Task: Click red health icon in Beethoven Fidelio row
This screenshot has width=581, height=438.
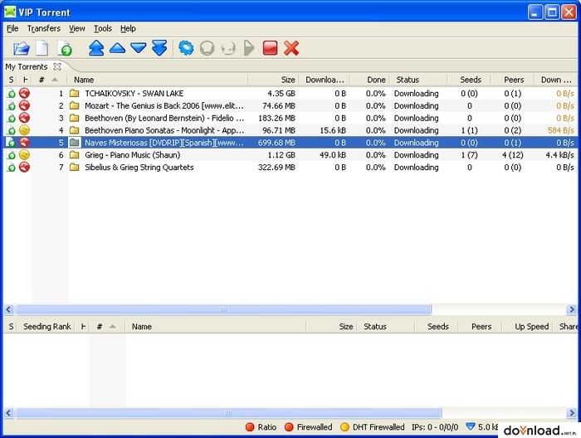Action: click(24, 118)
